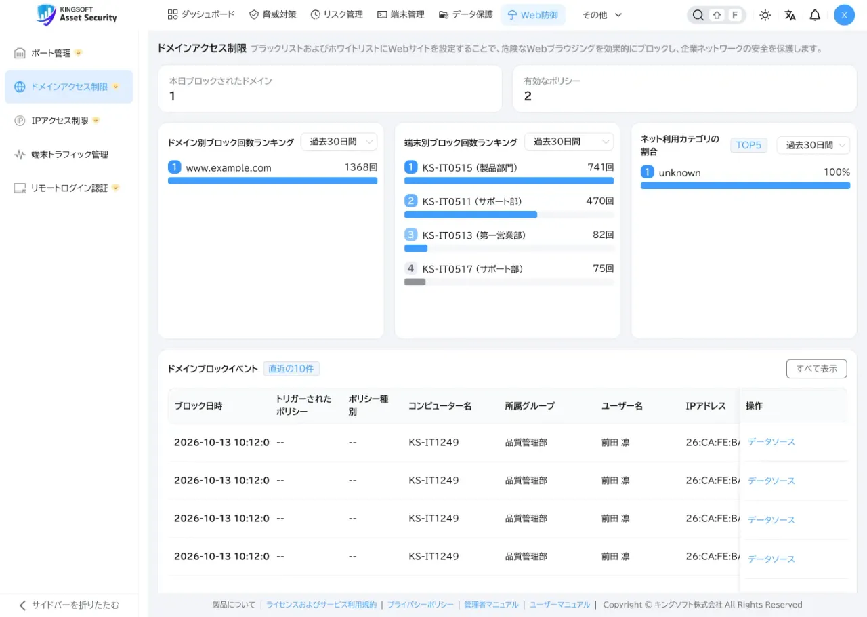Viewport: 867px width, 617px height.
Task: Open the user avatar X menu
Action: 844,15
